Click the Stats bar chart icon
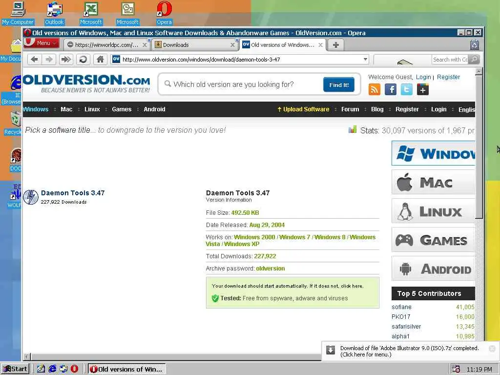The image size is (500, 375). pyautogui.click(x=353, y=129)
